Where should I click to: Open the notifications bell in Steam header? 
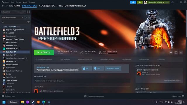(x=140, y=2)
